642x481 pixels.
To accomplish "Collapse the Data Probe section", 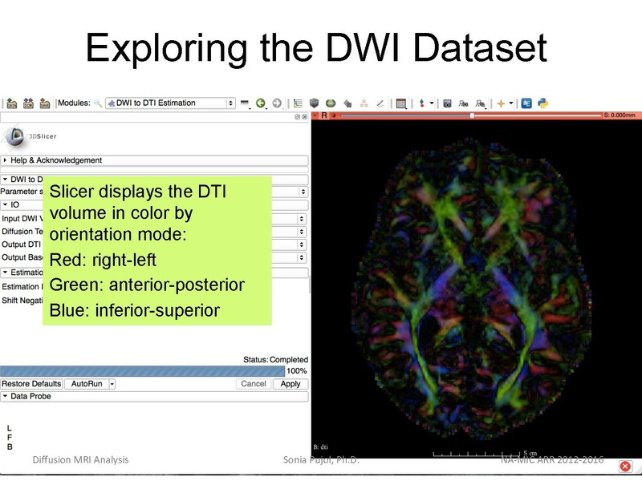I will [x=30, y=396].
